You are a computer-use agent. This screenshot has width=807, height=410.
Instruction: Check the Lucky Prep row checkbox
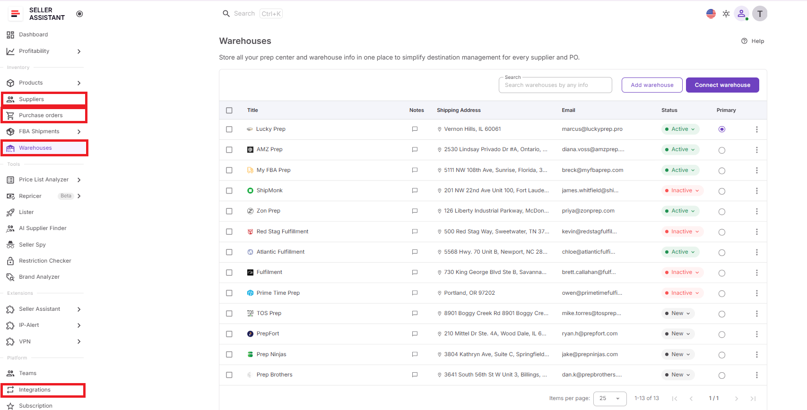(x=229, y=129)
